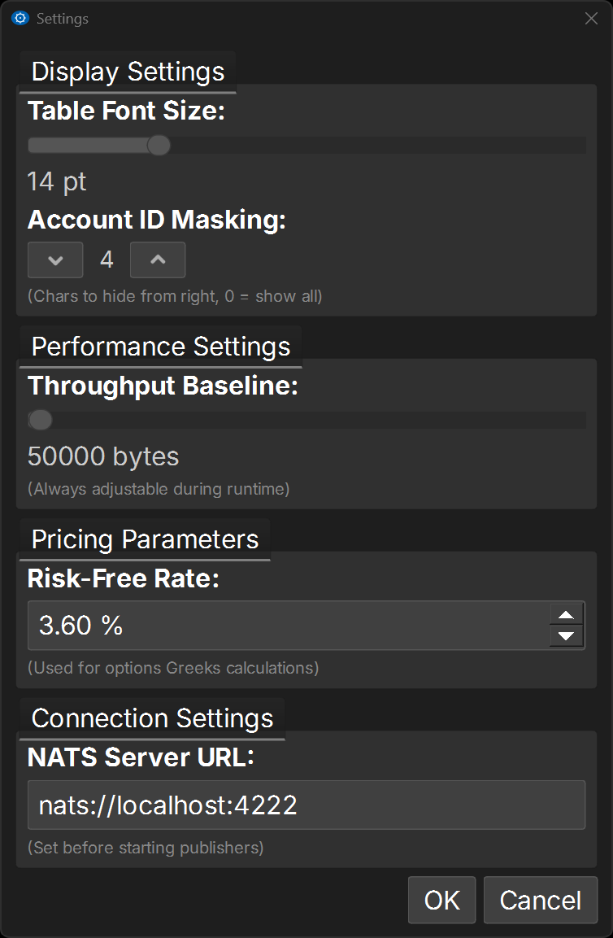Step Risk-Free Rate up with spinner arrow
The width and height of the screenshot is (613, 938).
pos(567,615)
